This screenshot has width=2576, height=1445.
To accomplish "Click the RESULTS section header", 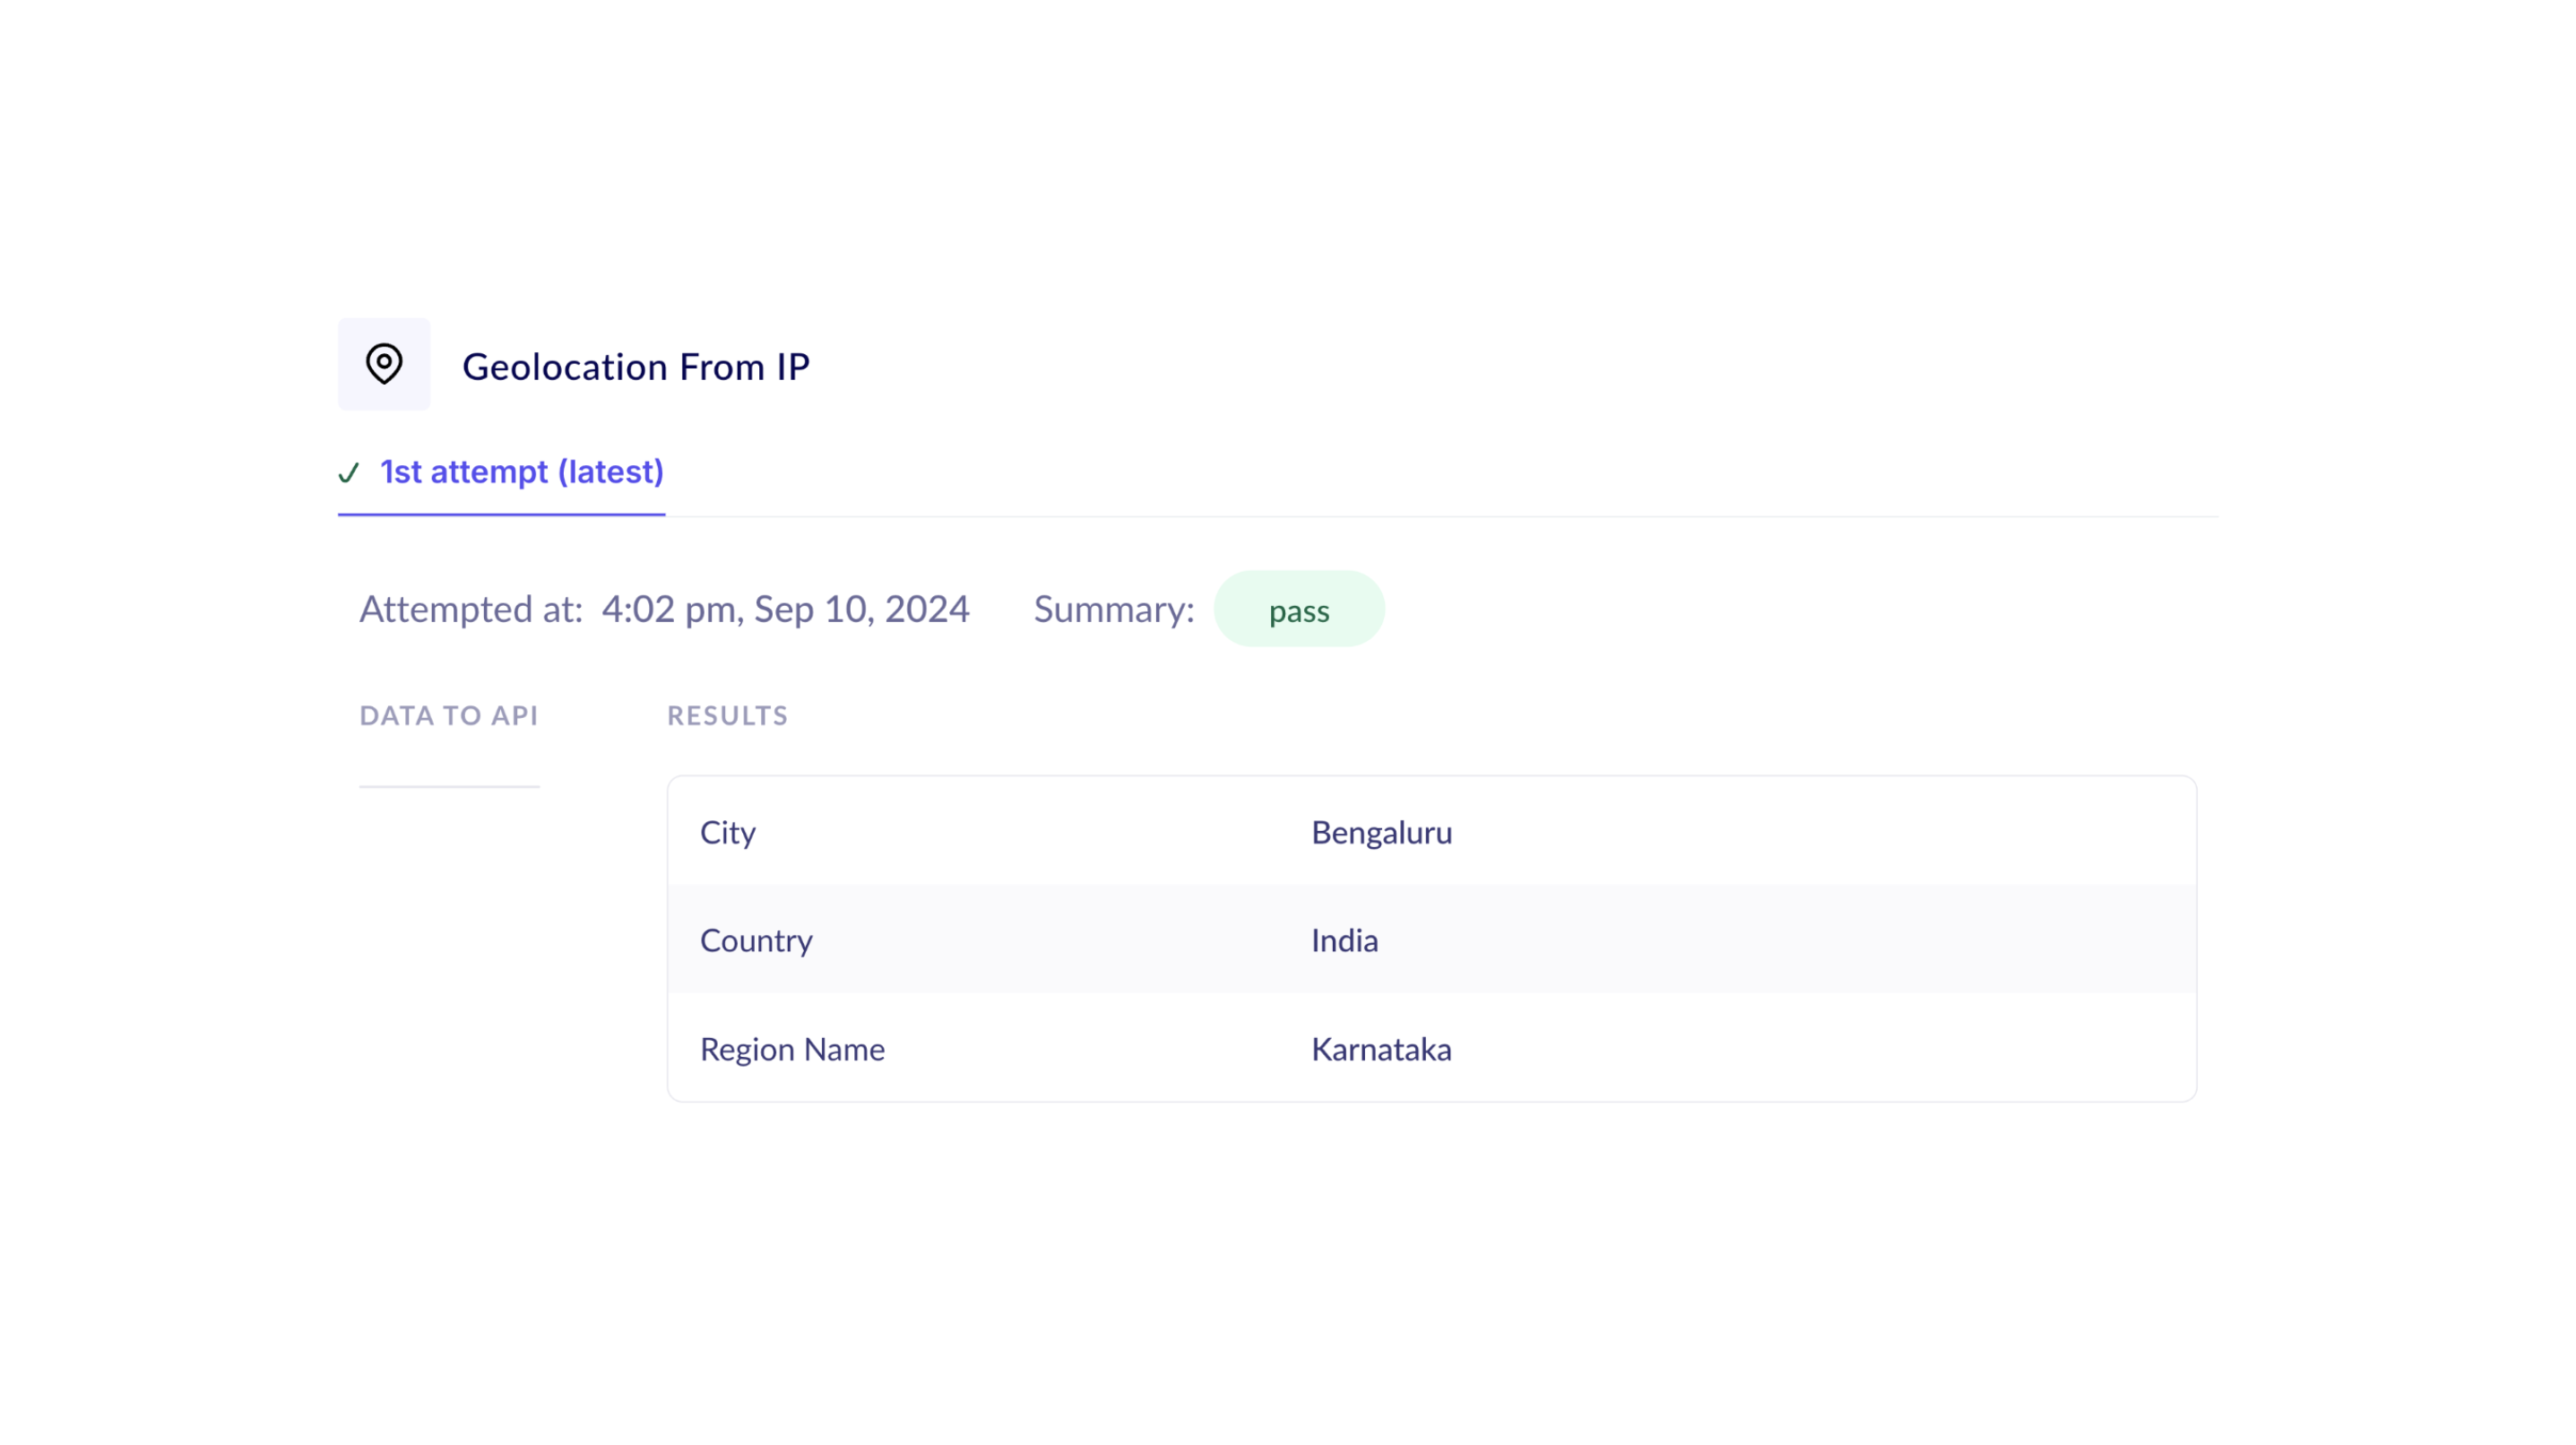I will 727,715.
